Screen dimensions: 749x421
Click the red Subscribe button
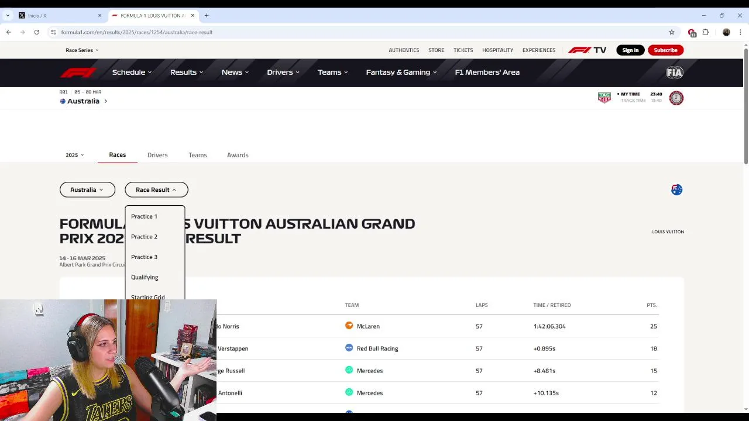(x=665, y=50)
